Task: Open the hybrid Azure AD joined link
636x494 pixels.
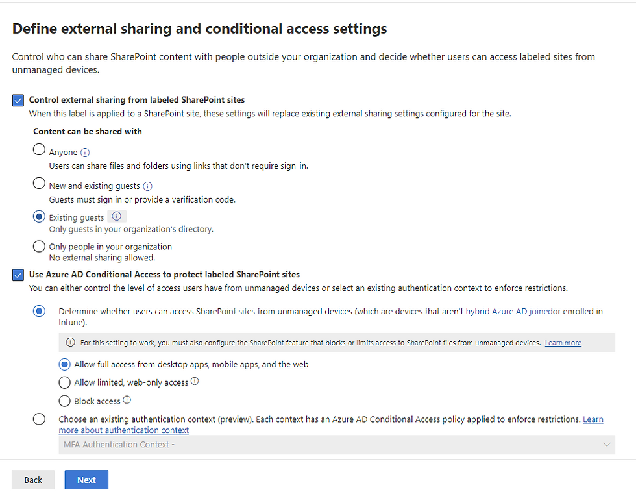Action: click(x=509, y=311)
